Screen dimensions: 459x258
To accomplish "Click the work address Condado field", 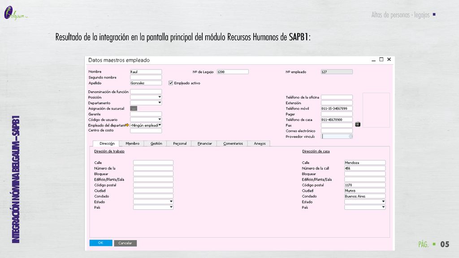I will click(x=153, y=196).
